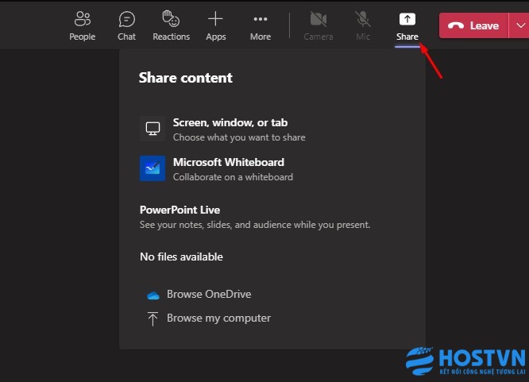Click 'Collaborate on a whiteboard' text
529x382 pixels.
point(233,177)
